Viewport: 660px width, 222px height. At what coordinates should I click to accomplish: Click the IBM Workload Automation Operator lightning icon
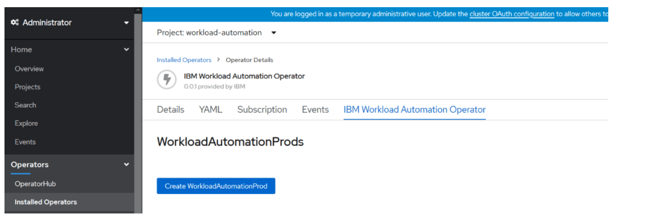tap(167, 80)
